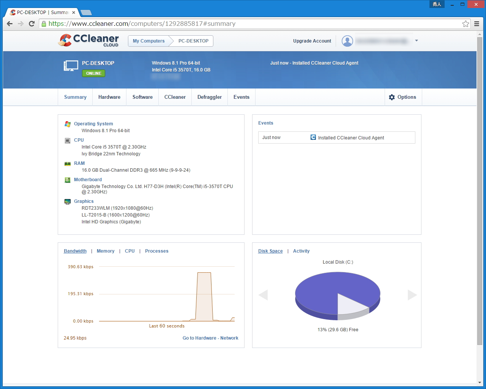Show the CPU usage graph

click(130, 251)
